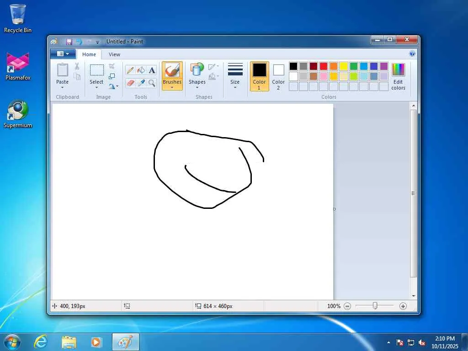Click zoom out minus button
Screen dimensions: 468x351
[347, 306]
